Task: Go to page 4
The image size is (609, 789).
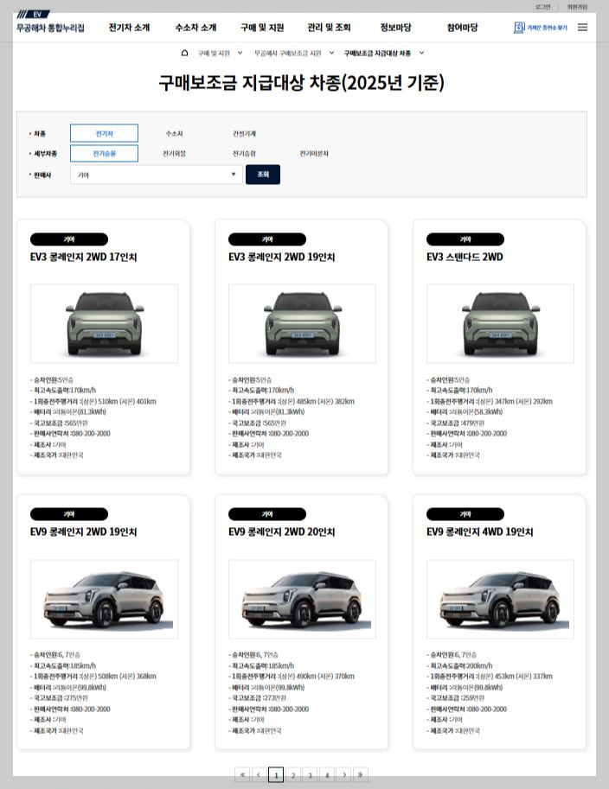Action: tap(327, 774)
